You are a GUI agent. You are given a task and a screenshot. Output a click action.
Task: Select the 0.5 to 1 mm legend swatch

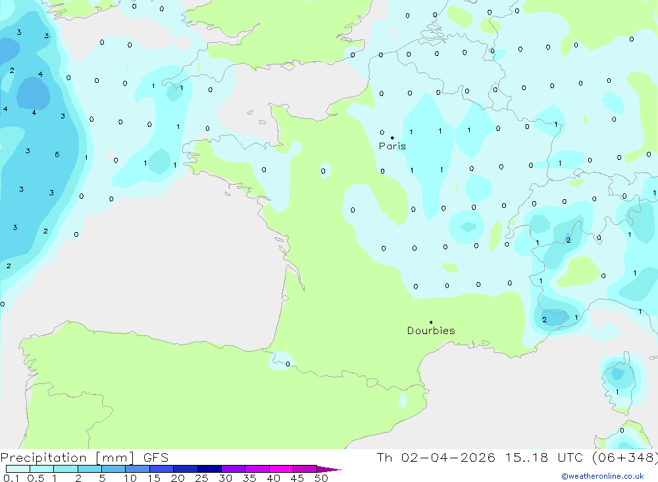click(x=42, y=469)
